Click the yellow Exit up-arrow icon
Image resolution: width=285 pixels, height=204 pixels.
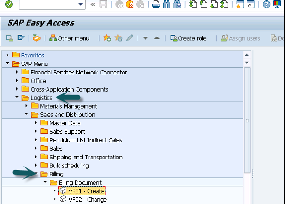129,5
